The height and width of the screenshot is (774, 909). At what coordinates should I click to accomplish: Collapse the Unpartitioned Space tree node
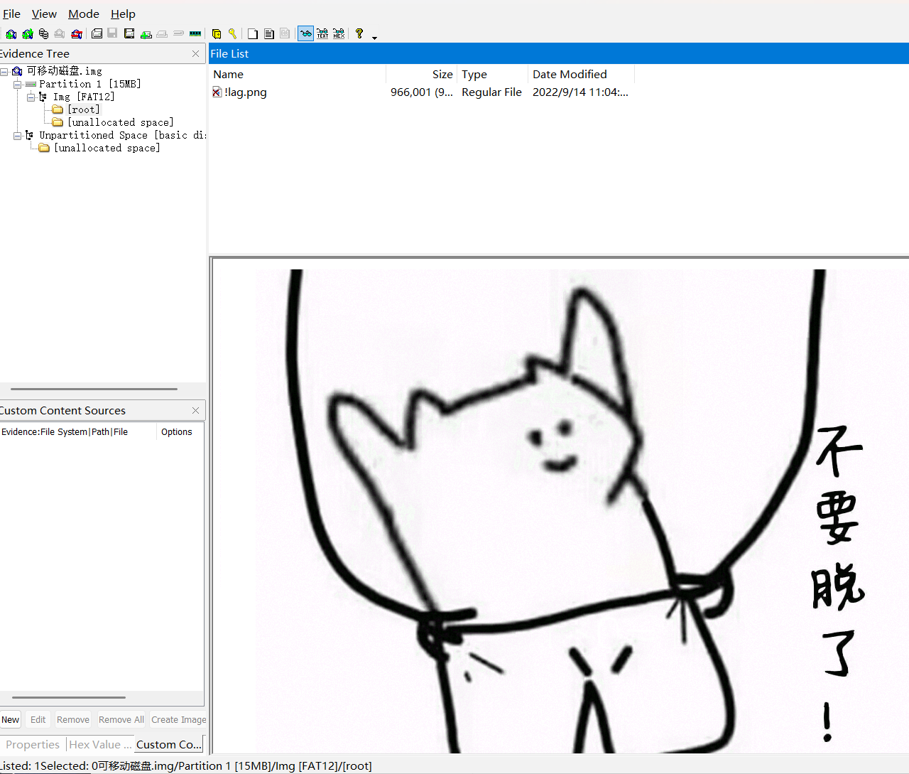click(18, 136)
